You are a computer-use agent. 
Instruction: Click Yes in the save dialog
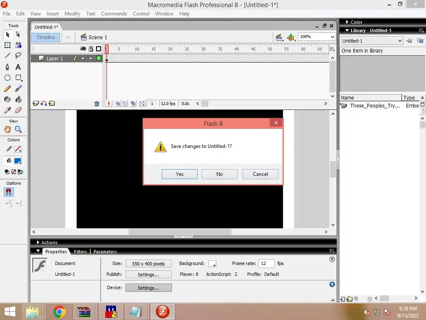pos(180,174)
